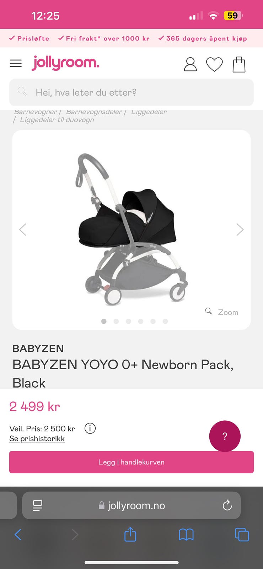The image size is (263, 569).
Task: Tap the Safari share icon
Action: [x=130, y=534]
